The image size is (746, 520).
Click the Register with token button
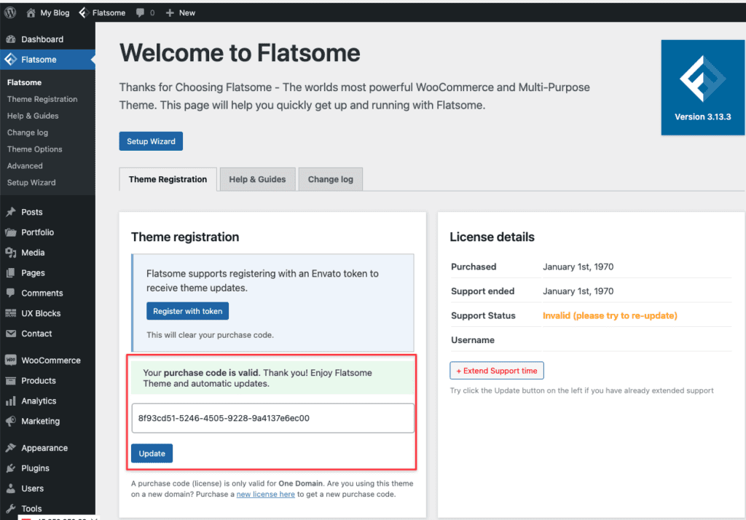pos(187,311)
